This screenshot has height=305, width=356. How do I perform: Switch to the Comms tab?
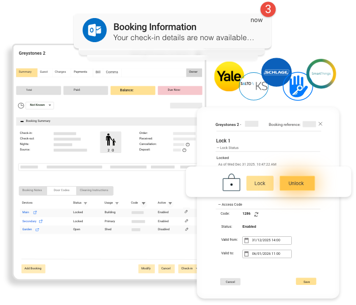pos(112,72)
